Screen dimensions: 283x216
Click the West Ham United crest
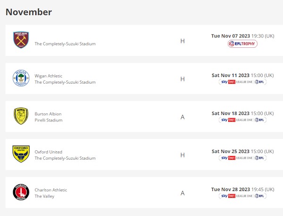click(21, 40)
